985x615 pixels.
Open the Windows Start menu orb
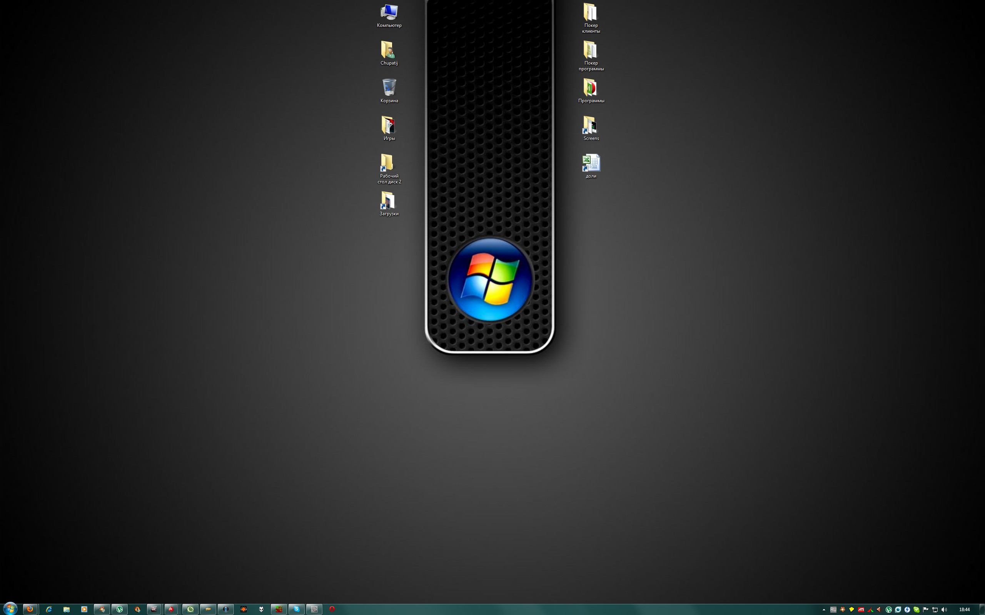tap(10, 608)
